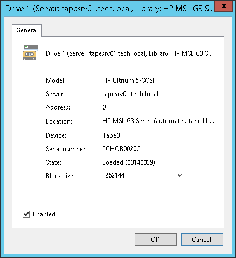Uncheck the Enabled checkbox
This screenshot has height=258, width=236.
point(26,214)
